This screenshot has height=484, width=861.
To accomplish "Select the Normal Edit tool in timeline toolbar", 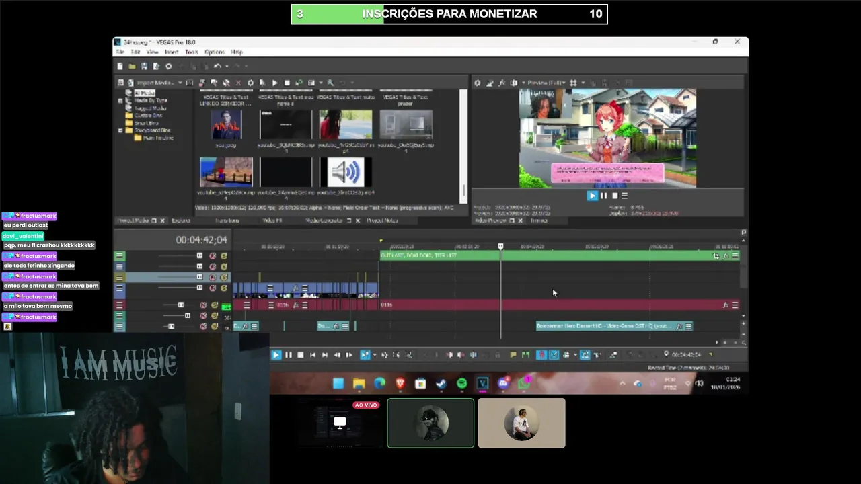I will pos(365,354).
